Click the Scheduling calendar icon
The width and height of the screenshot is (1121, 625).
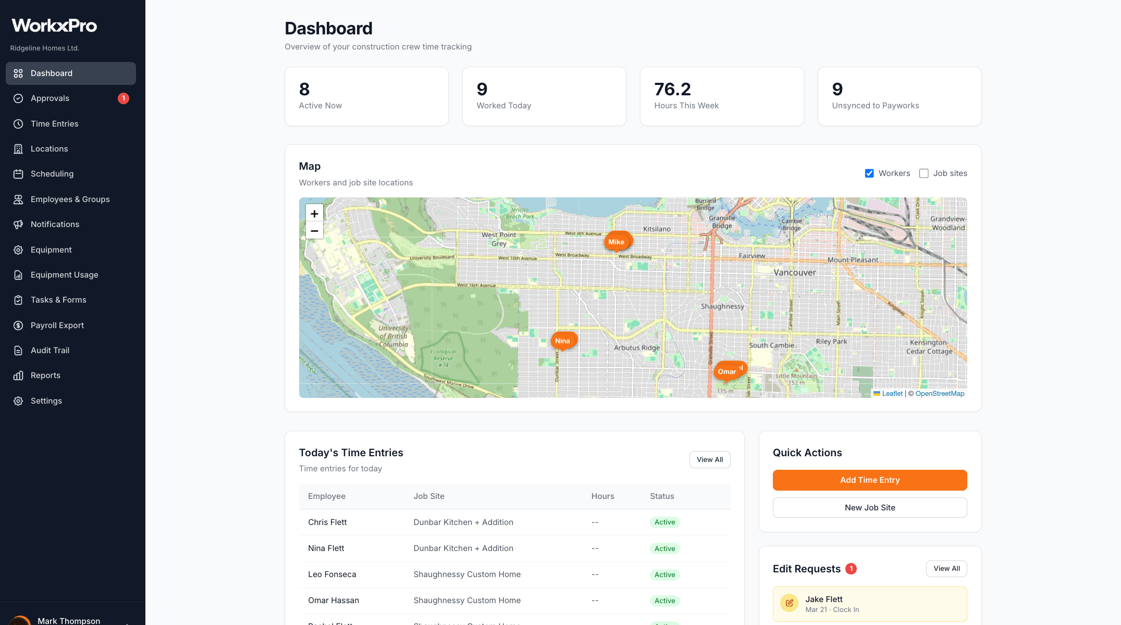(18, 173)
